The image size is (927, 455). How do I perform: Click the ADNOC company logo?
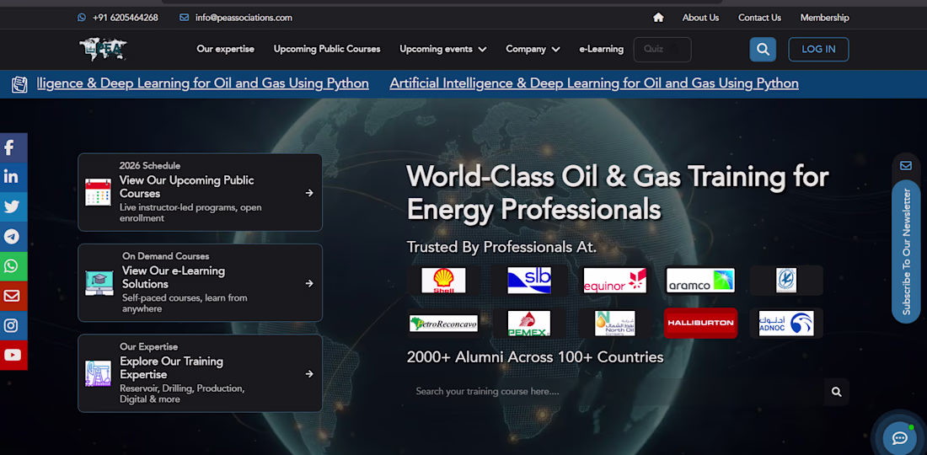[786, 324]
